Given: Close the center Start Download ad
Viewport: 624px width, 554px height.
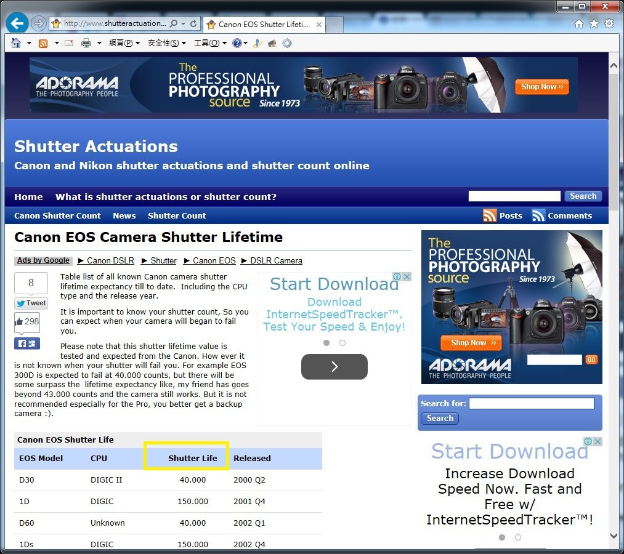Looking at the screenshot, I should [407, 276].
